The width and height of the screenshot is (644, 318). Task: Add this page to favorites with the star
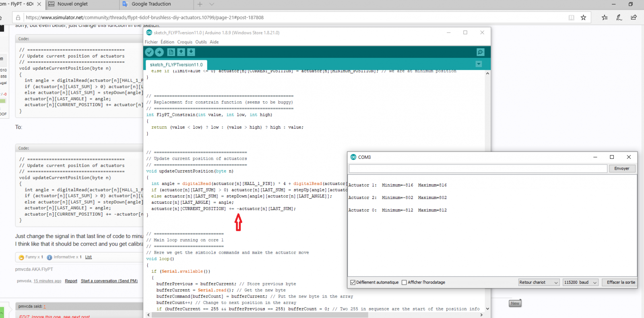tap(583, 18)
